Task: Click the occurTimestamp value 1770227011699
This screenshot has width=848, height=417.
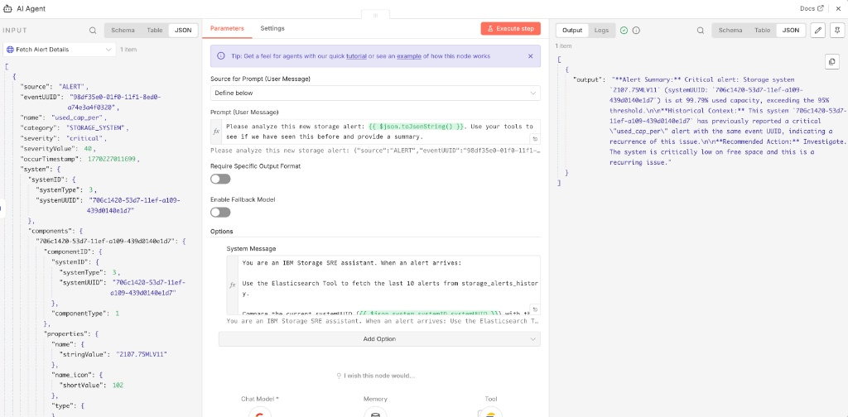Action: [110, 159]
